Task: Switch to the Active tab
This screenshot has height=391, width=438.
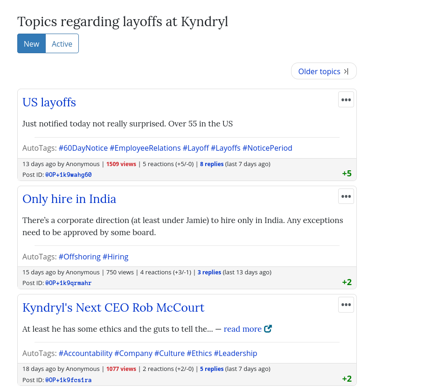Action: (x=62, y=44)
